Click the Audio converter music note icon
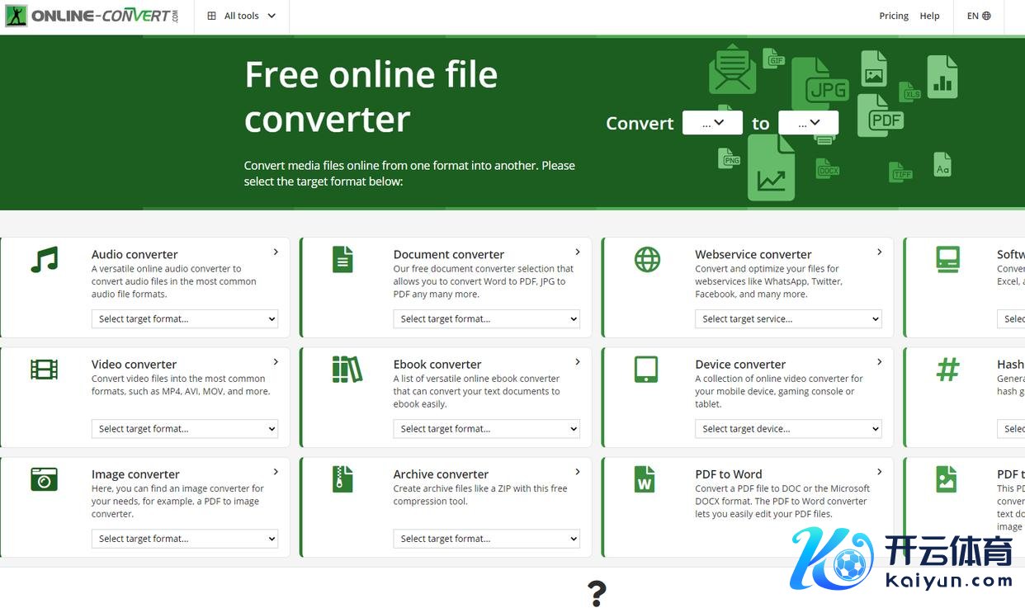This screenshot has height=608, width=1025. click(45, 259)
